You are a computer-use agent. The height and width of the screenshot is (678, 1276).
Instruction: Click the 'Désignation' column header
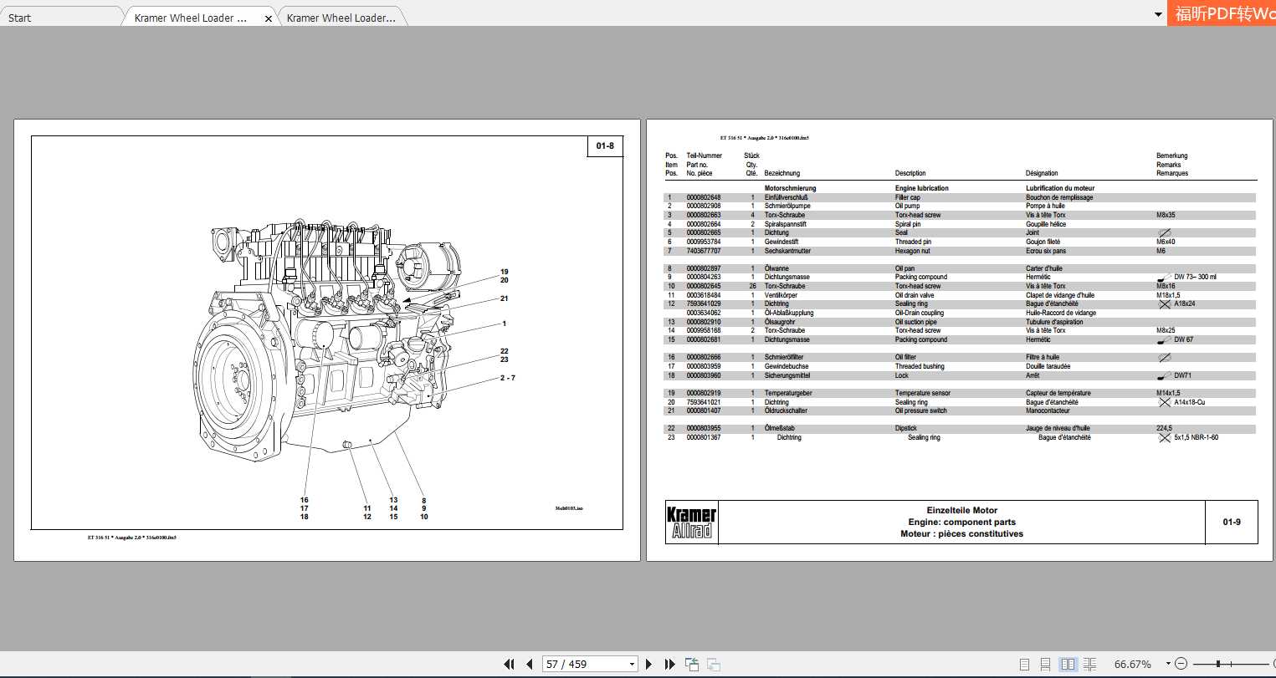(1043, 173)
